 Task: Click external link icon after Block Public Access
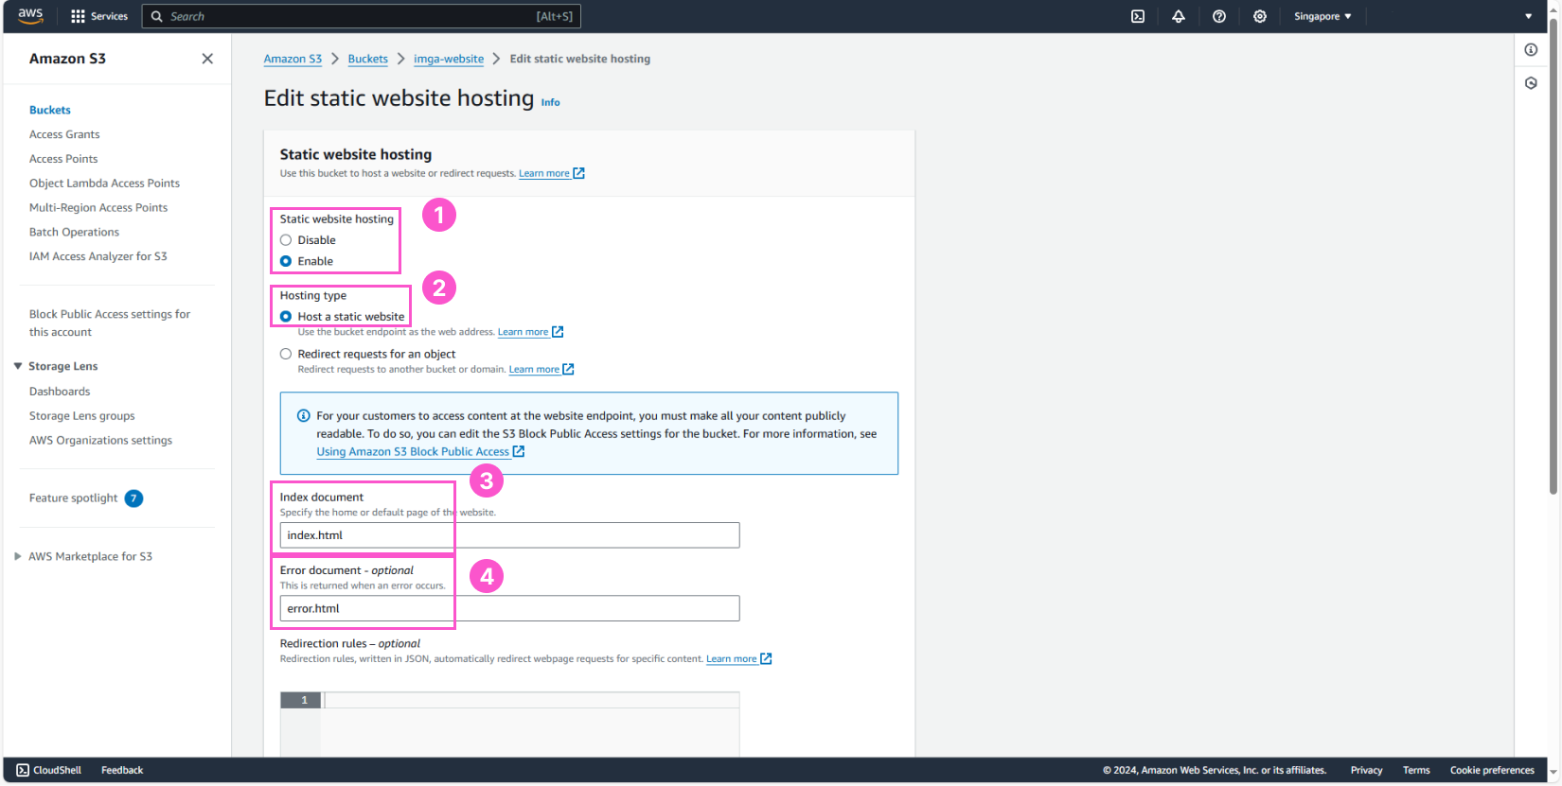(519, 451)
